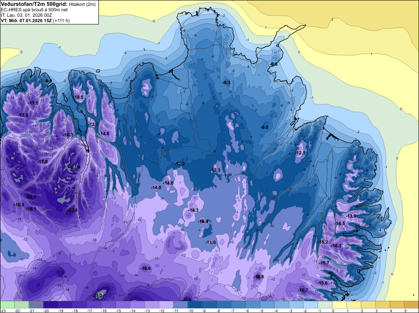Click the -22.4 coldest temperature value
The height and width of the screenshot is (313, 419).
(75, 167)
